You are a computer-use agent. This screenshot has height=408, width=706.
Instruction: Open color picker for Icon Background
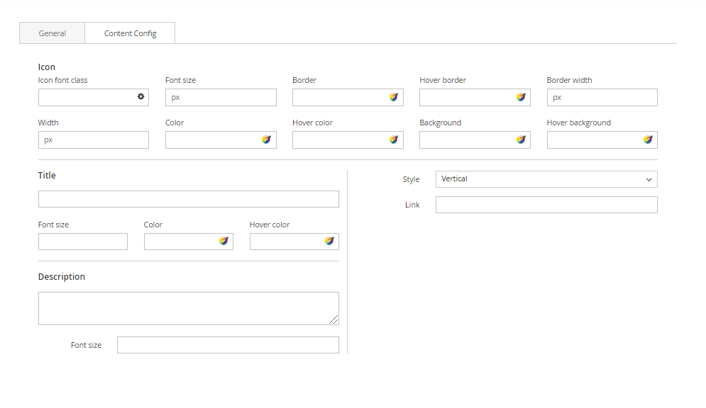[521, 140]
